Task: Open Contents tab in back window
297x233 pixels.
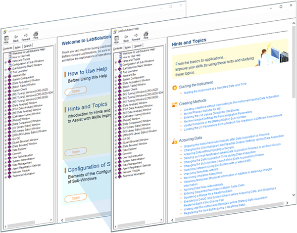Action: [7, 48]
